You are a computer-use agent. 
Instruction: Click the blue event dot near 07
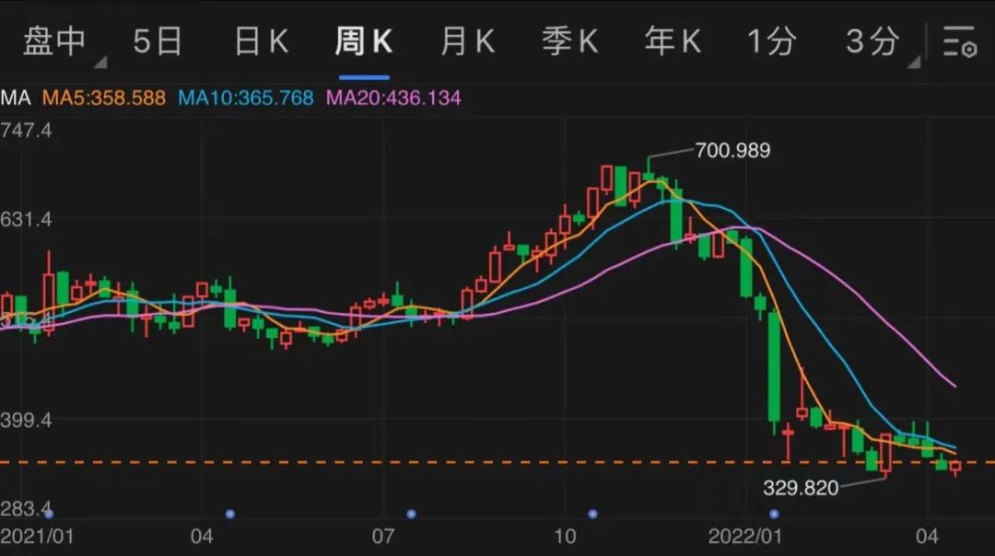(411, 514)
